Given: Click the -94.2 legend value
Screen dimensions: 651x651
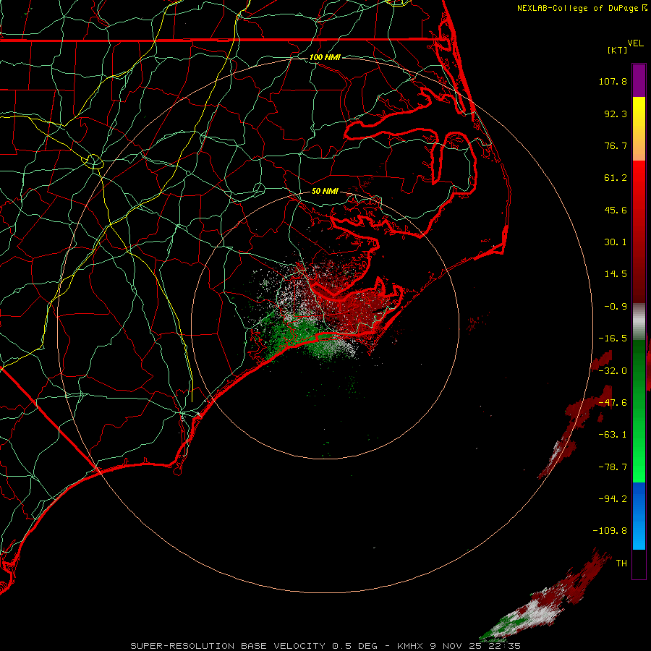Looking at the screenshot, I should click(x=613, y=498).
